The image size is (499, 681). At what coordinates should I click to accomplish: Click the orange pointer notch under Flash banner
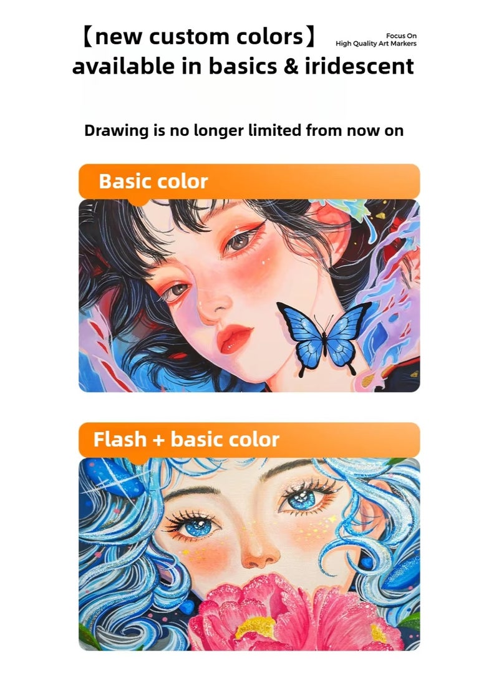click(x=138, y=460)
